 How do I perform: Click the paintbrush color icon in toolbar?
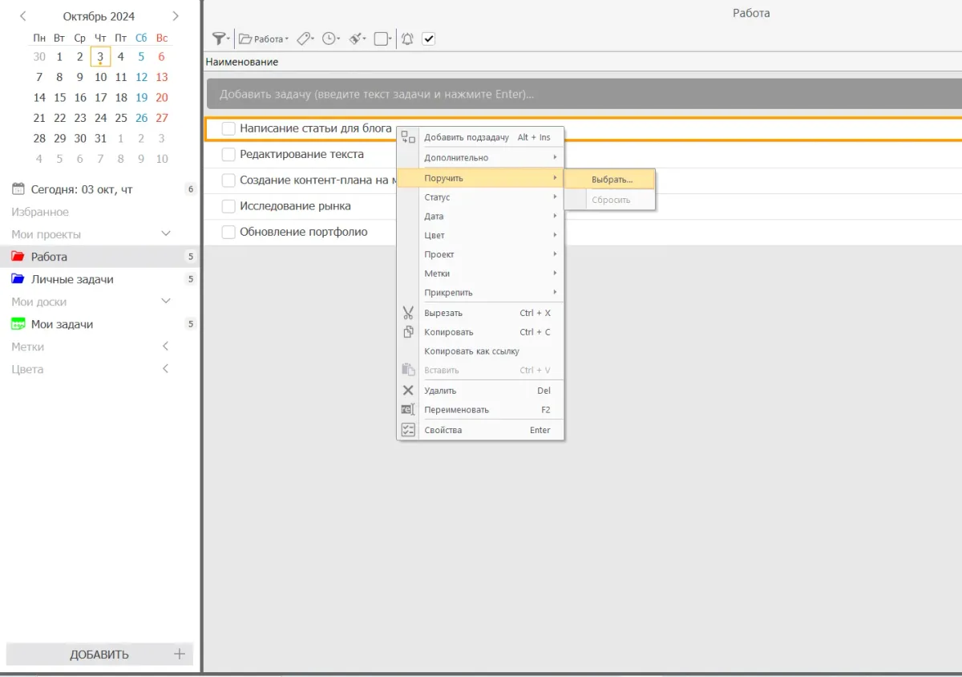click(x=357, y=39)
